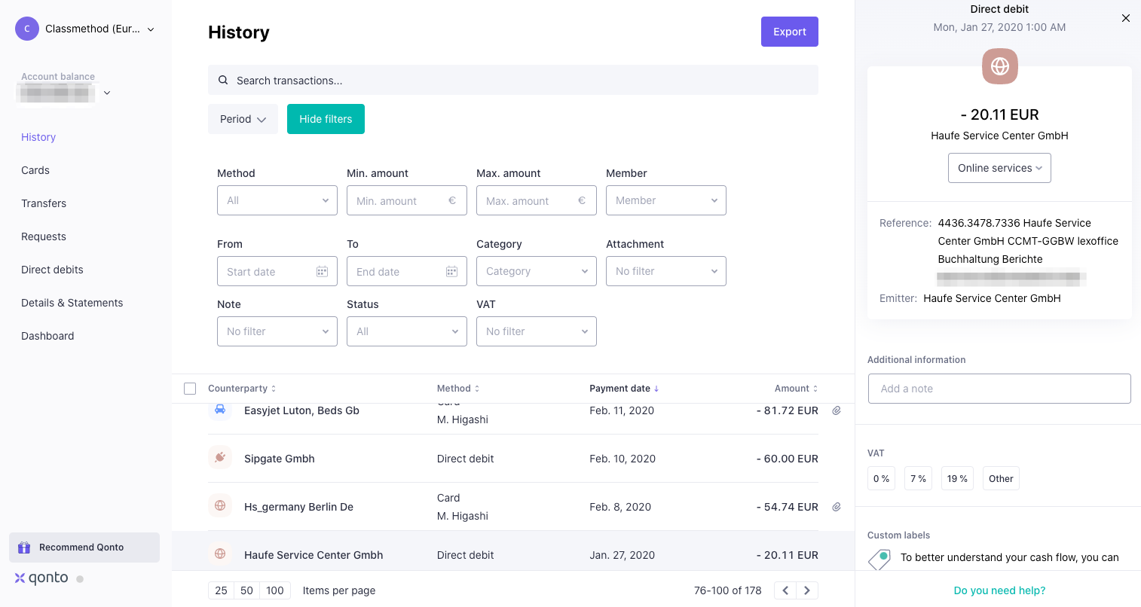This screenshot has height=607, width=1141.
Task: Select the Hs_germany Berlin De transaction
Action: [513, 507]
